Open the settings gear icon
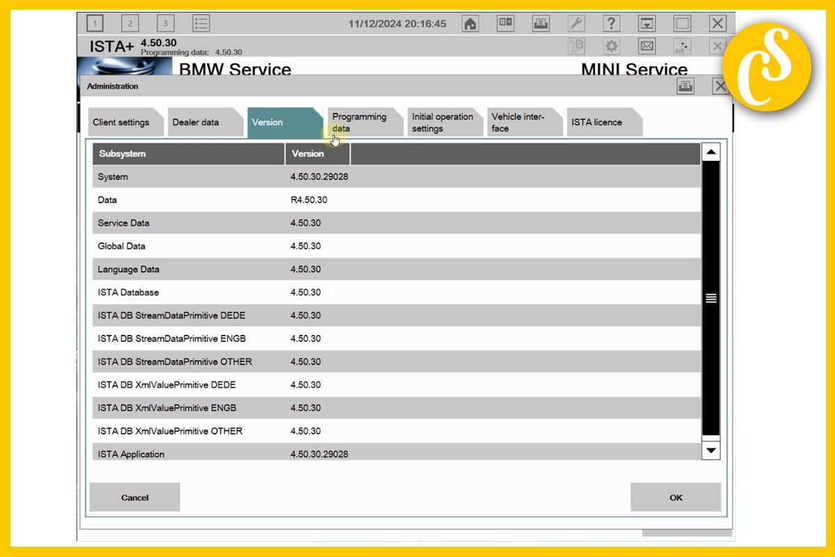The height and width of the screenshot is (557, 835). tap(611, 46)
